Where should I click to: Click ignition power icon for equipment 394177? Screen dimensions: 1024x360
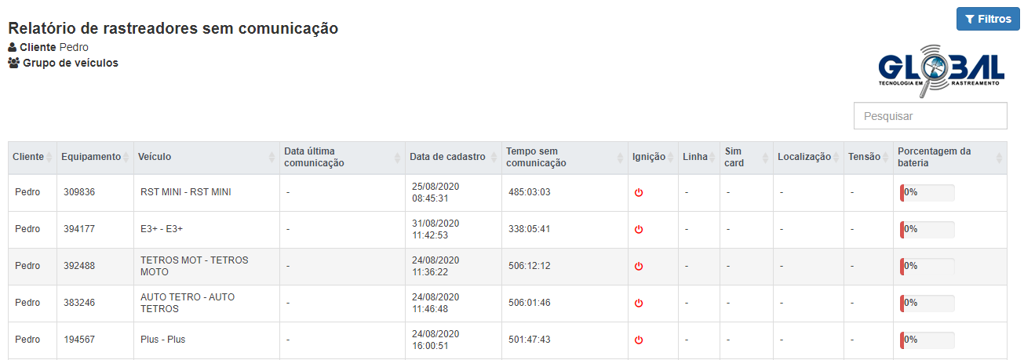tap(639, 230)
